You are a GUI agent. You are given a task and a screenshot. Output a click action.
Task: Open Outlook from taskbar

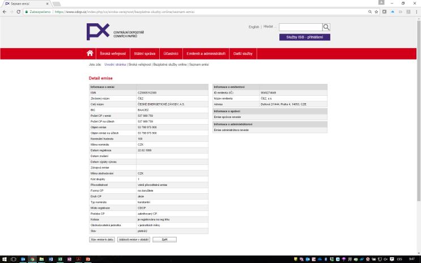pyautogui.click(x=23, y=259)
